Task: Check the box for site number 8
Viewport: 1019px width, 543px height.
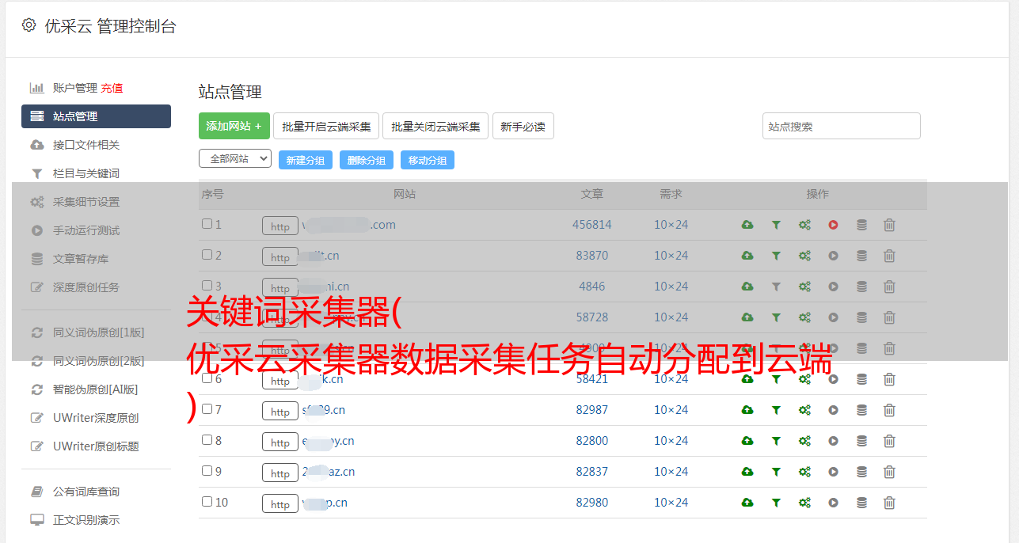Action: tap(207, 440)
